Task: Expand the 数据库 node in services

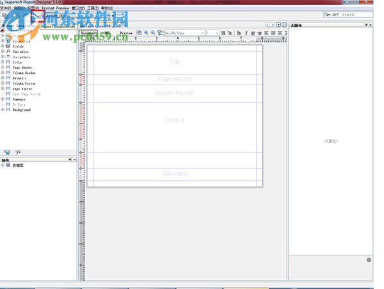Action: click(x=3, y=165)
